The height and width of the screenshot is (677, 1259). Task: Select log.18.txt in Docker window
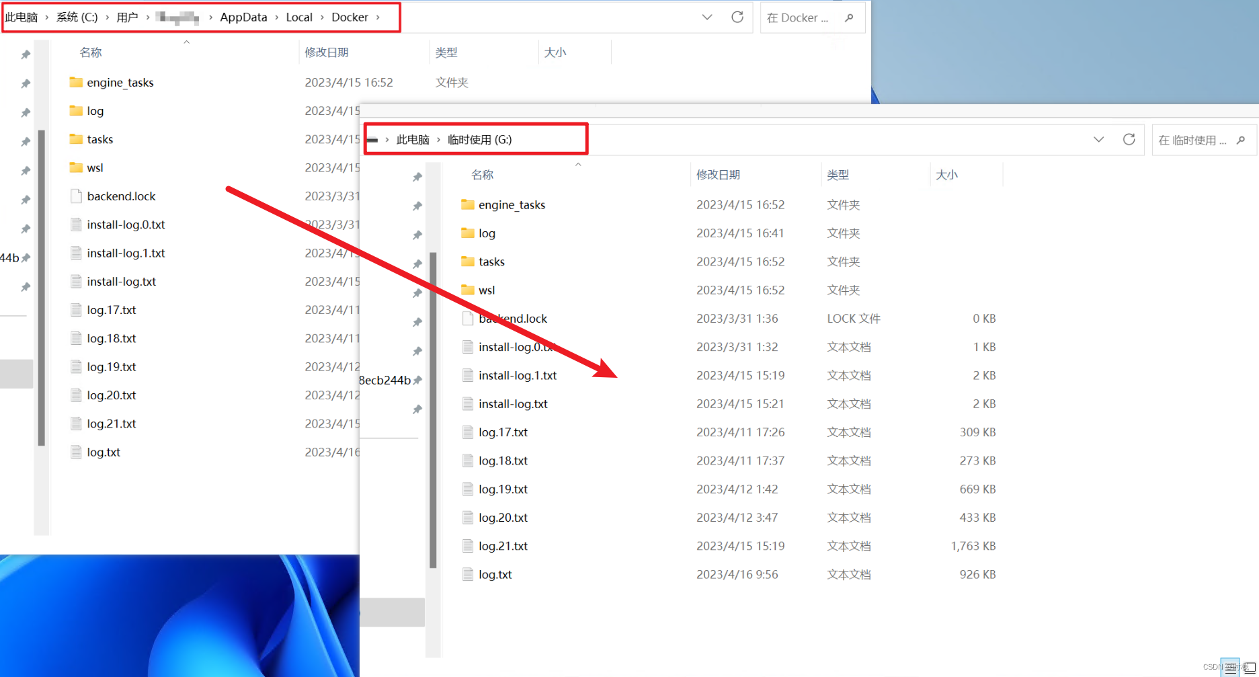point(112,338)
